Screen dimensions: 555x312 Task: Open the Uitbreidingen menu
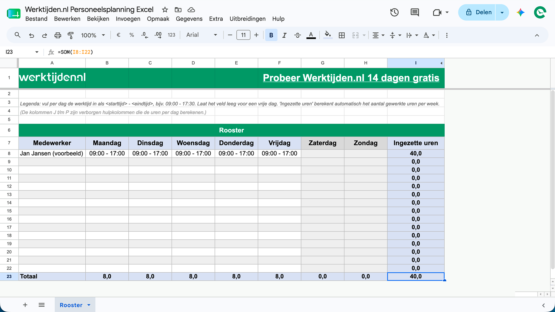tap(248, 19)
